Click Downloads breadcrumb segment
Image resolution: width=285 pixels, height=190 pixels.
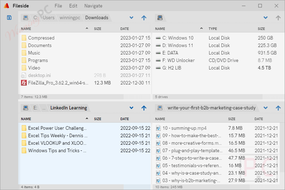[97, 17]
